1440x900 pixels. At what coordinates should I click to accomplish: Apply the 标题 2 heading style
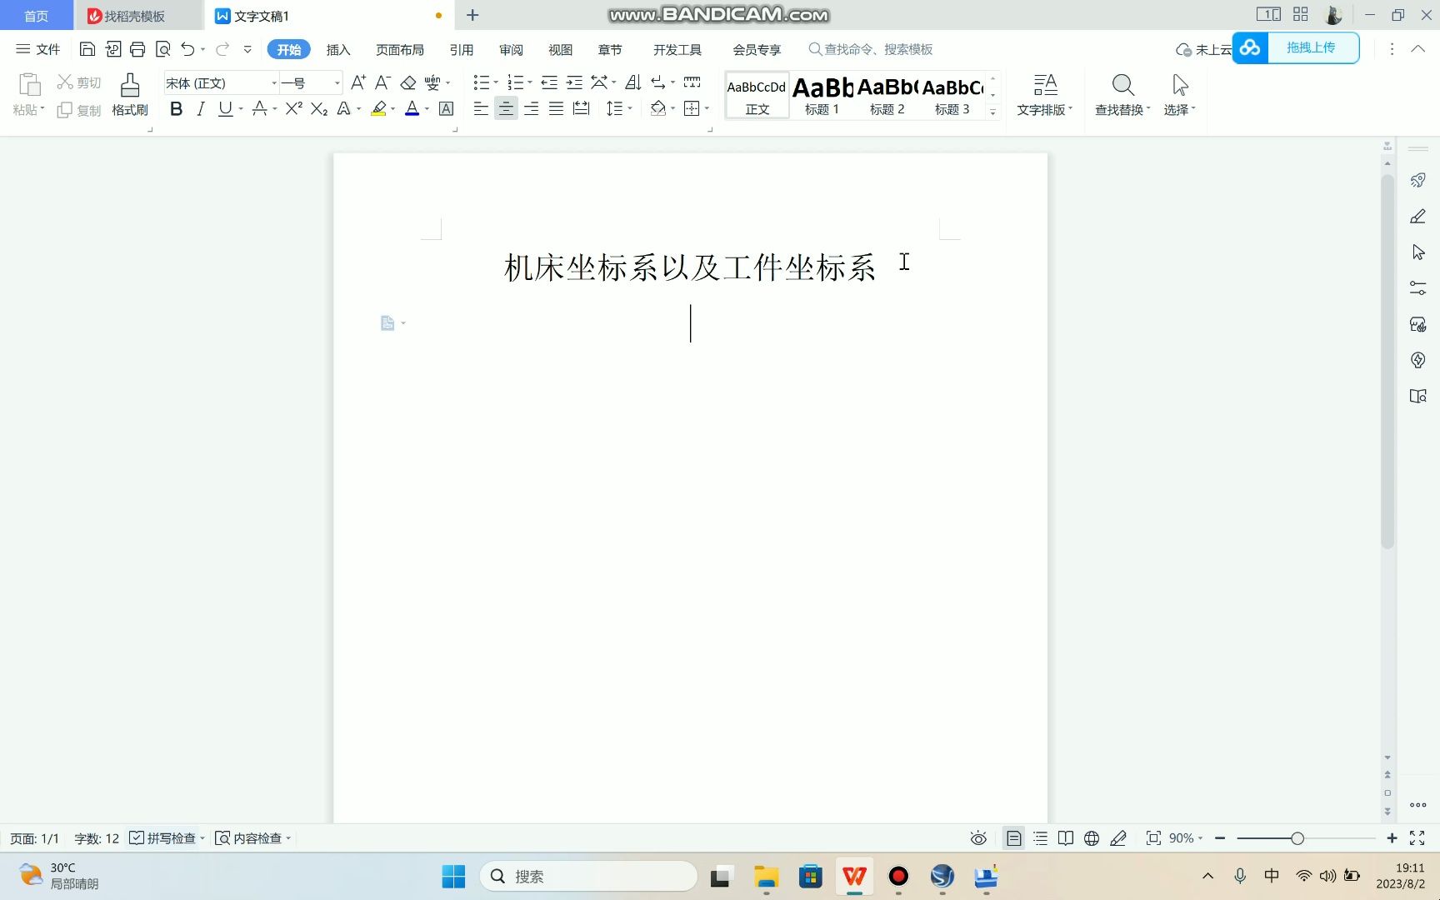tap(887, 95)
